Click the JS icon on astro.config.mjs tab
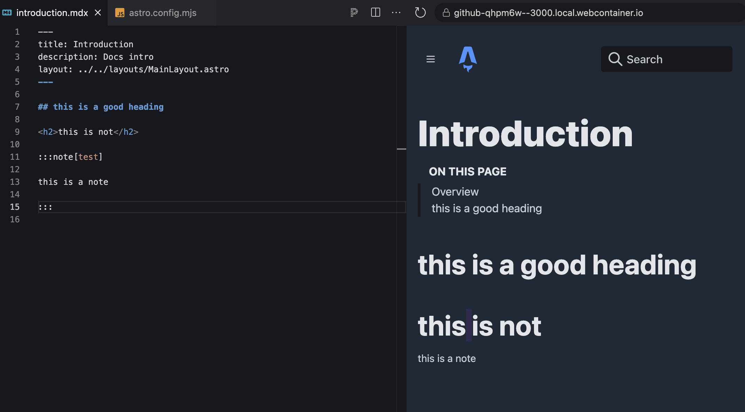The width and height of the screenshot is (745, 412). [120, 13]
